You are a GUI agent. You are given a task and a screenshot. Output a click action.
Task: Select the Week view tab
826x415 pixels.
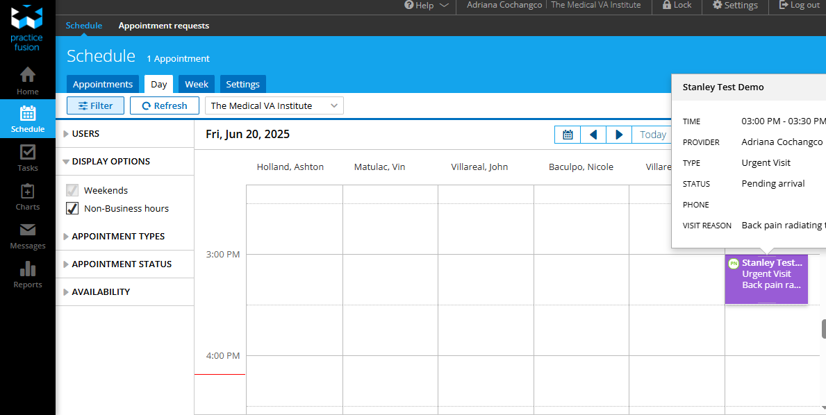tap(197, 84)
